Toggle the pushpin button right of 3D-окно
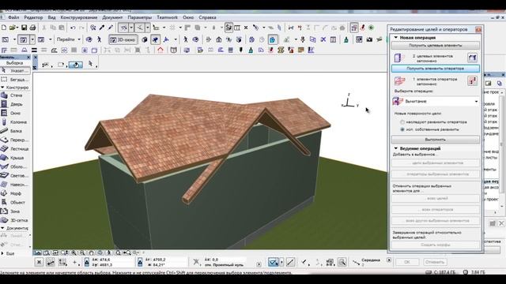 pos(155,39)
